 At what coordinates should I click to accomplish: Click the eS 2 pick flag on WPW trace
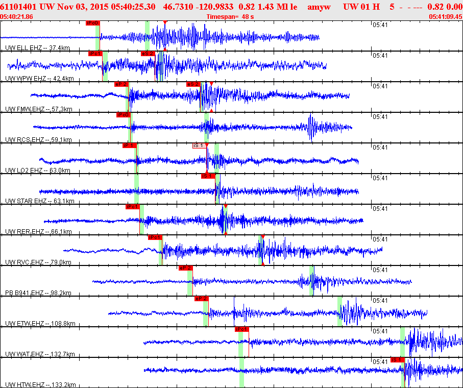click(148, 54)
